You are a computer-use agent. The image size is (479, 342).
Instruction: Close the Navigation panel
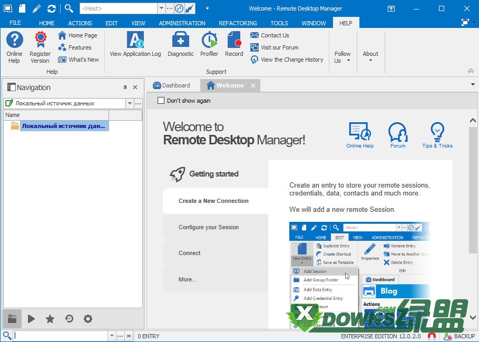(135, 87)
